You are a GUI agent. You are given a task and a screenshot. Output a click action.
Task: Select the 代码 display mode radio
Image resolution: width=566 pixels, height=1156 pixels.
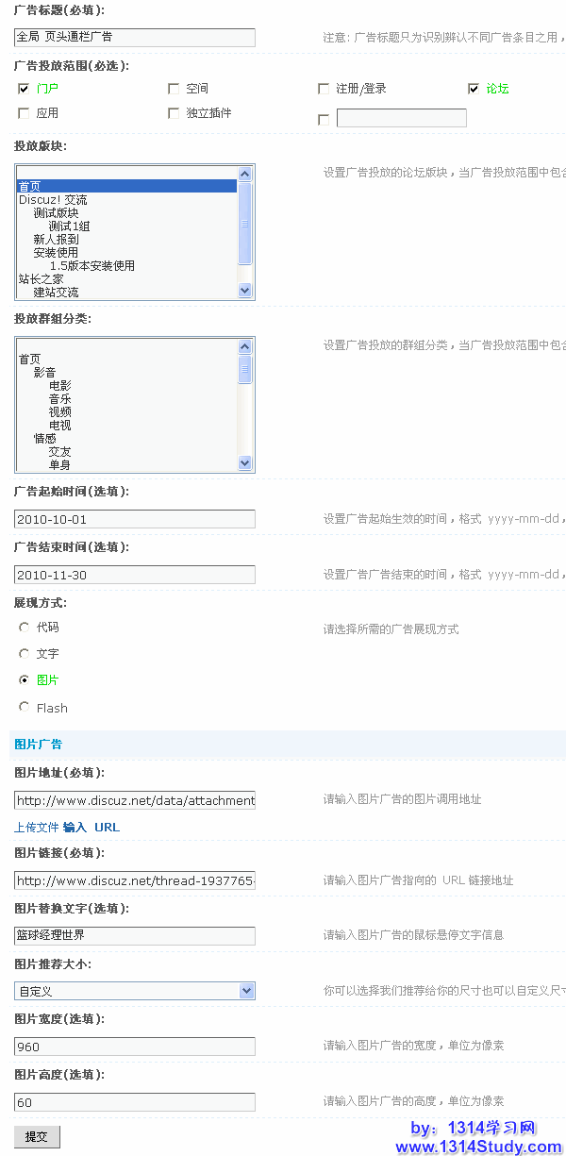click(x=24, y=627)
